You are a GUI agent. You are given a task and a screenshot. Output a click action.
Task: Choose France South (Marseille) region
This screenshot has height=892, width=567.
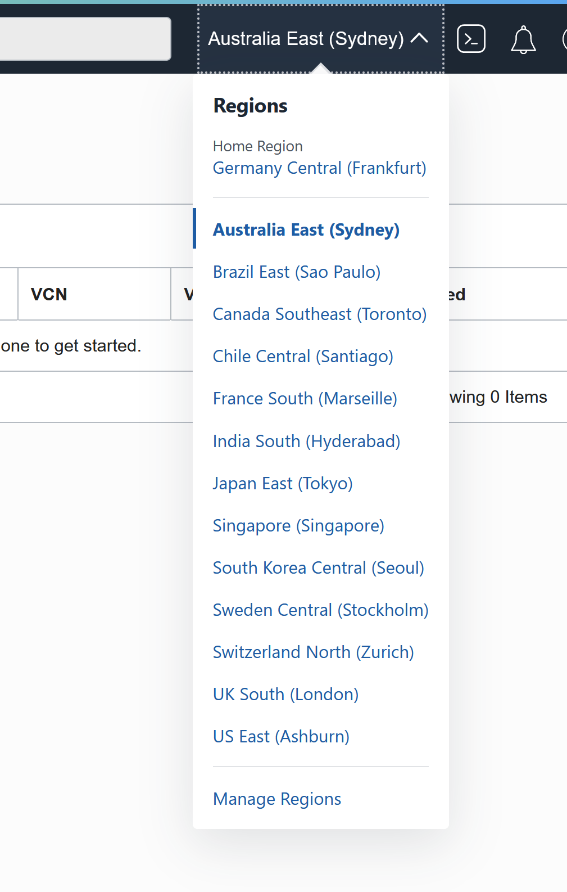[305, 399]
